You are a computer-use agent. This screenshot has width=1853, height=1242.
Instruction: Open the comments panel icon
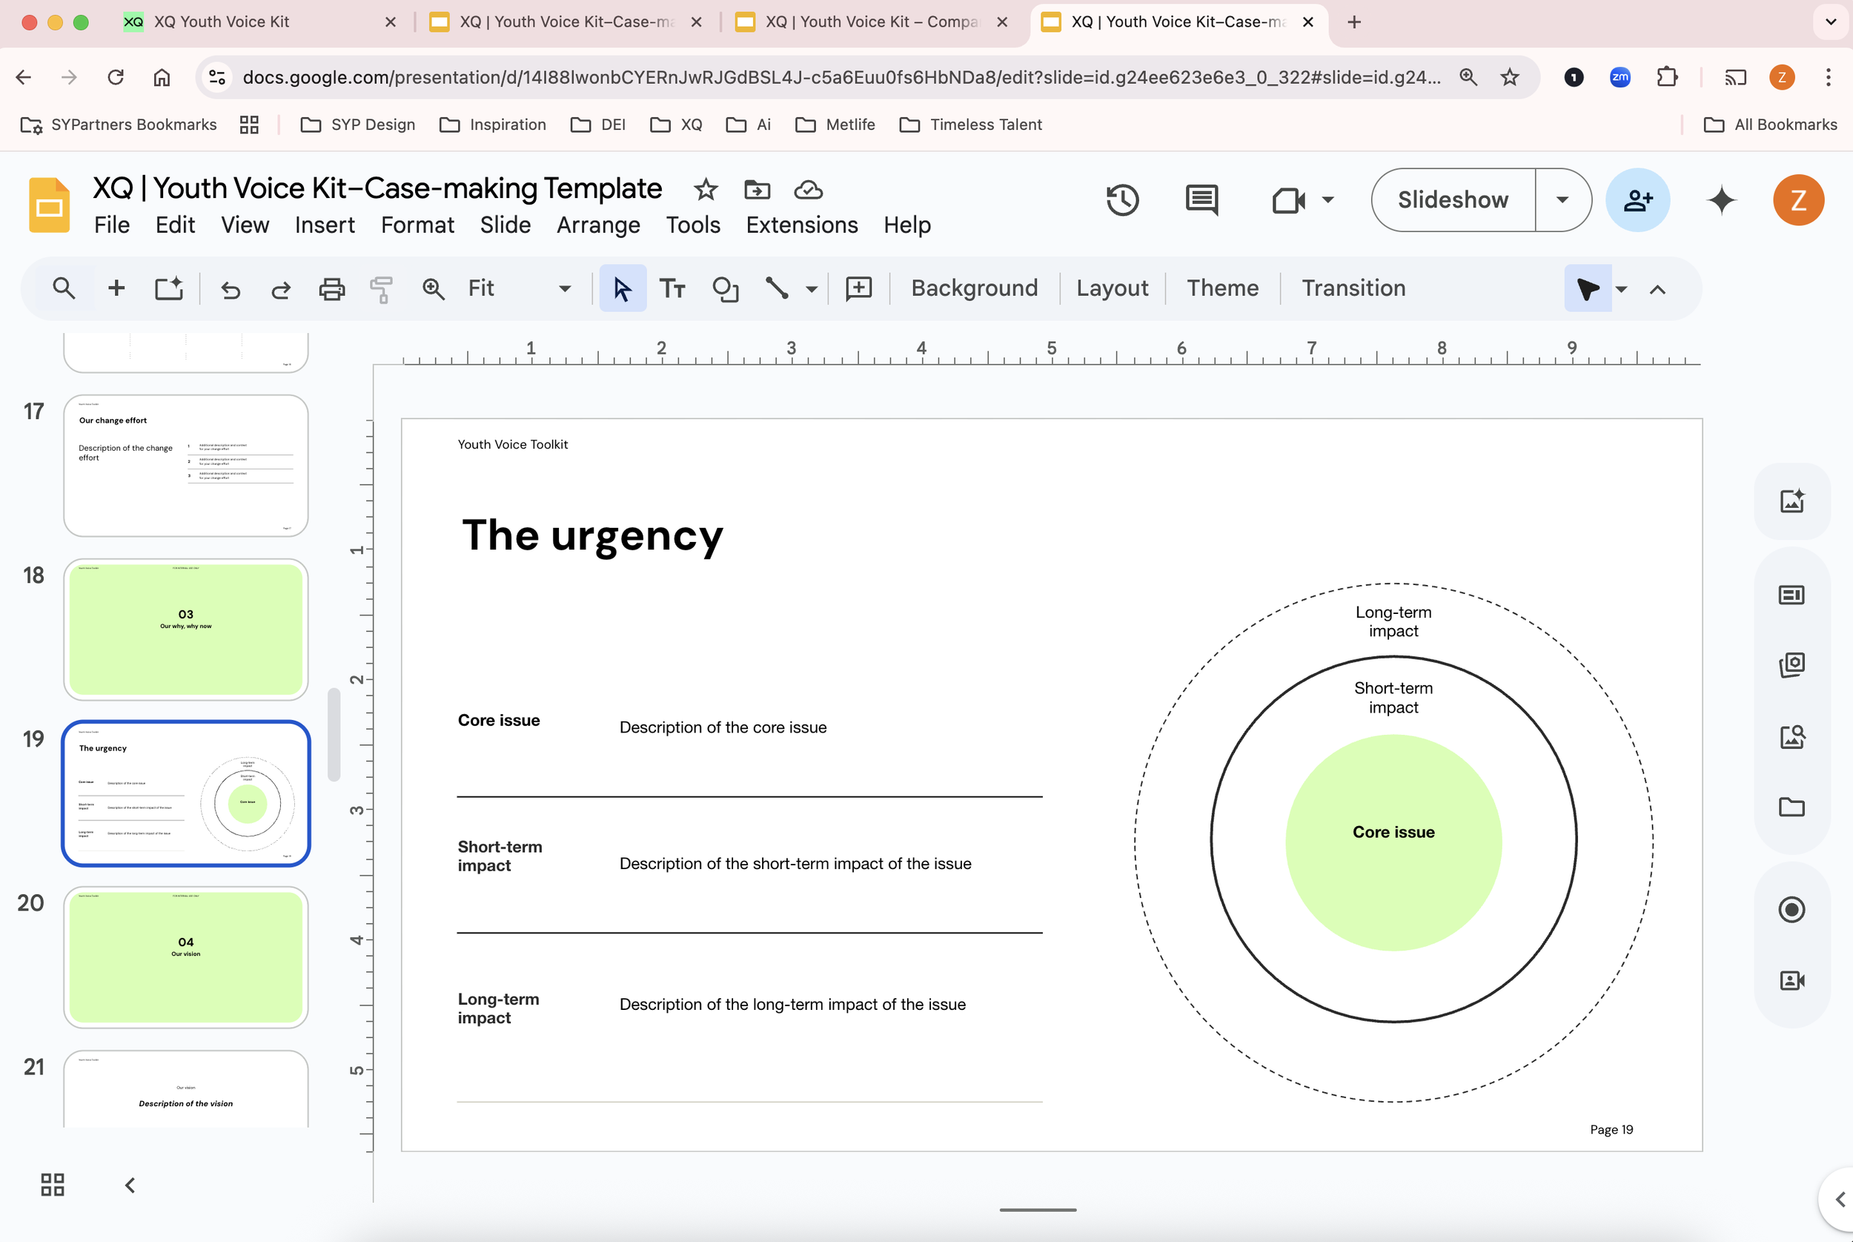1201,199
